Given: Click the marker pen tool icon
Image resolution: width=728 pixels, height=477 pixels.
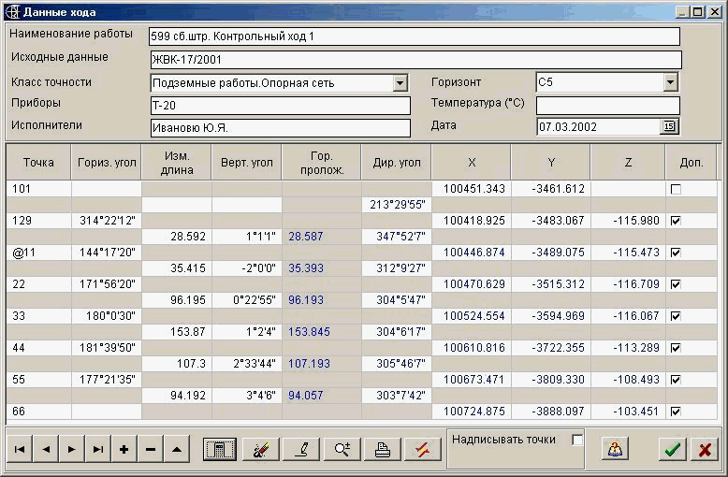Looking at the screenshot, I should coord(261,449).
